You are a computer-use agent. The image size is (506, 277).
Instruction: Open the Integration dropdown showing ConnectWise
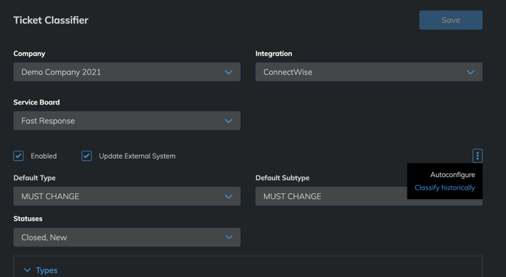369,72
